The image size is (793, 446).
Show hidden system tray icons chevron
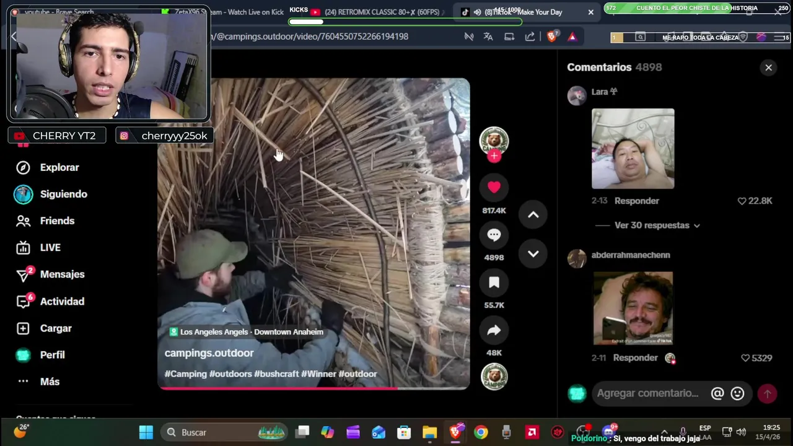tap(664, 432)
